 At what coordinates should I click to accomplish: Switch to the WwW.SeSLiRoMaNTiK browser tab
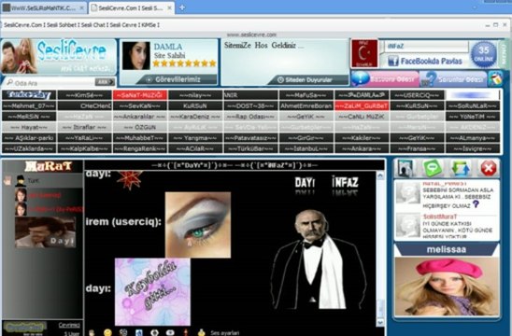point(44,8)
